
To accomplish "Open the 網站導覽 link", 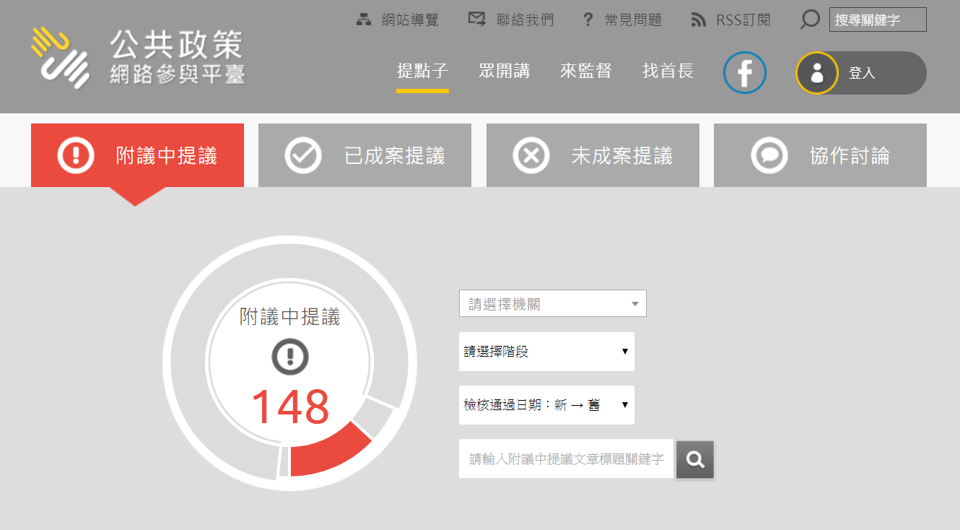I will coord(410,20).
